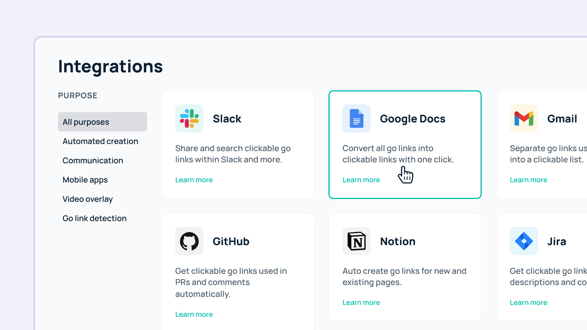Viewport: 587px width, 330px height.
Task: Select Go link detection filter
Action: 95,218
